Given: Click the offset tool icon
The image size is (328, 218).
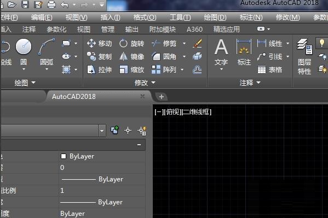Looking at the screenshot, I should click(197, 70).
